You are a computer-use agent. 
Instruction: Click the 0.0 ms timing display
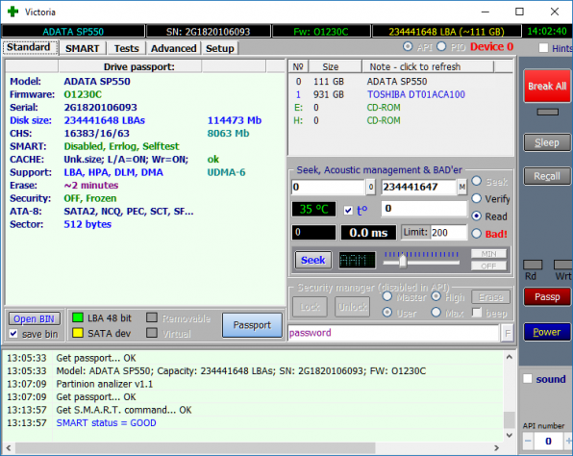tap(368, 233)
